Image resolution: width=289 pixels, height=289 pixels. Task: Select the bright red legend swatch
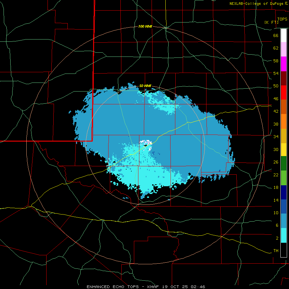click(284, 92)
